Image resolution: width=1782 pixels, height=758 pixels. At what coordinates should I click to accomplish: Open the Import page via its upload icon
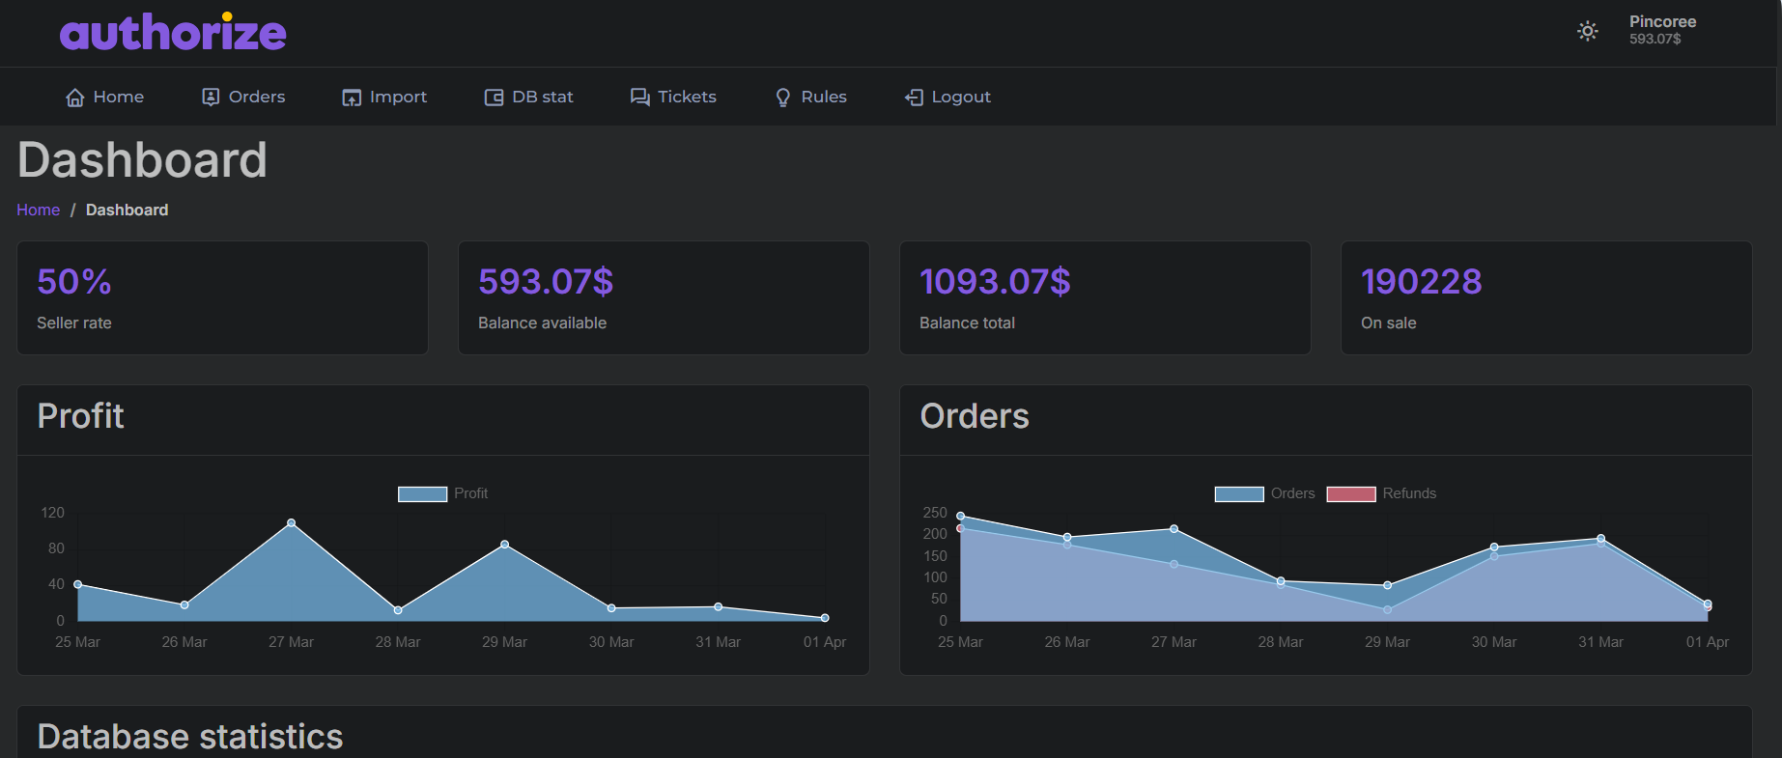(352, 98)
